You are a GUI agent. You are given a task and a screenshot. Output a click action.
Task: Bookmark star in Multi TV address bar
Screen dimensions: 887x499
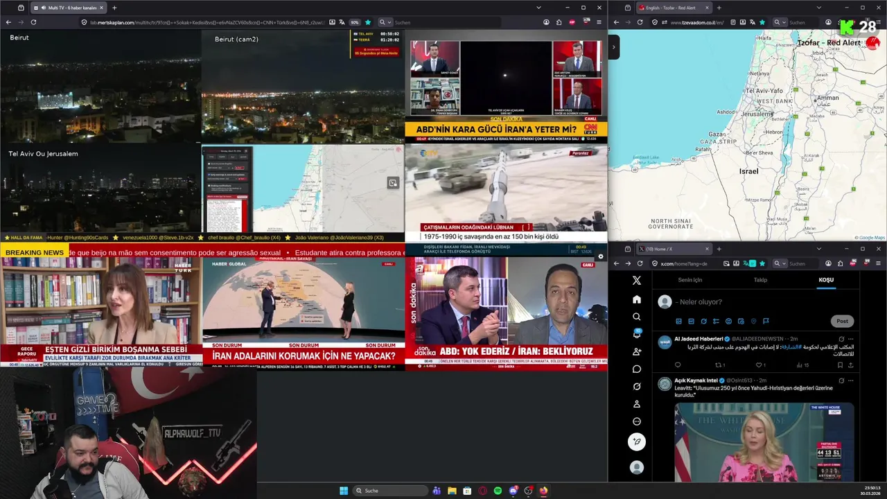pyautogui.click(x=368, y=22)
